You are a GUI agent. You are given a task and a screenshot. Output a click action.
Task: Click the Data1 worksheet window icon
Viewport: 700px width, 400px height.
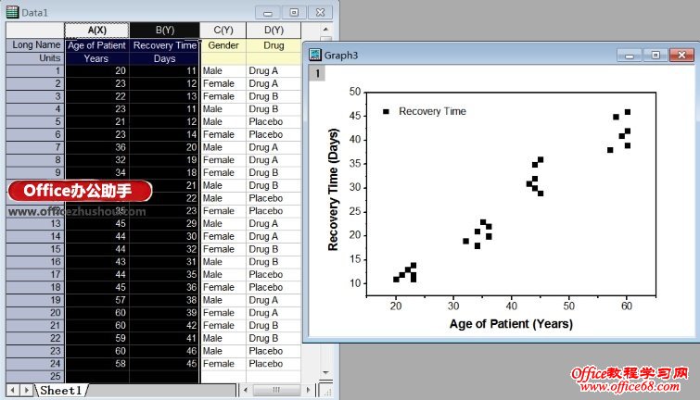click(12, 12)
